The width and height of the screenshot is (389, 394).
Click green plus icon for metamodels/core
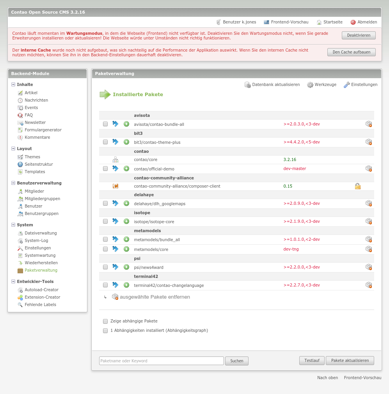coord(126,249)
